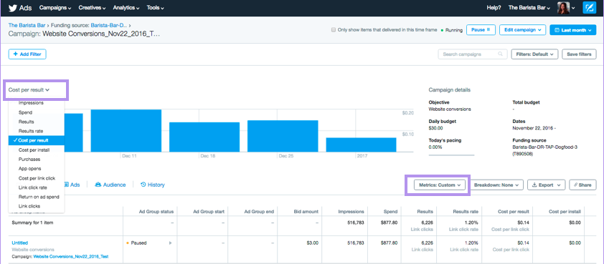Click the Results rate column header
The width and height of the screenshot is (604, 264).
coord(466,211)
